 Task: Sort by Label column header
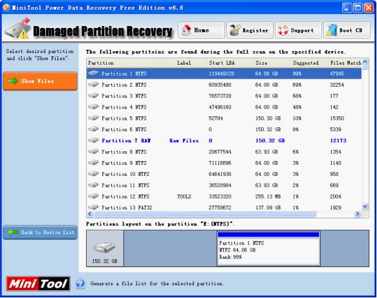point(184,63)
